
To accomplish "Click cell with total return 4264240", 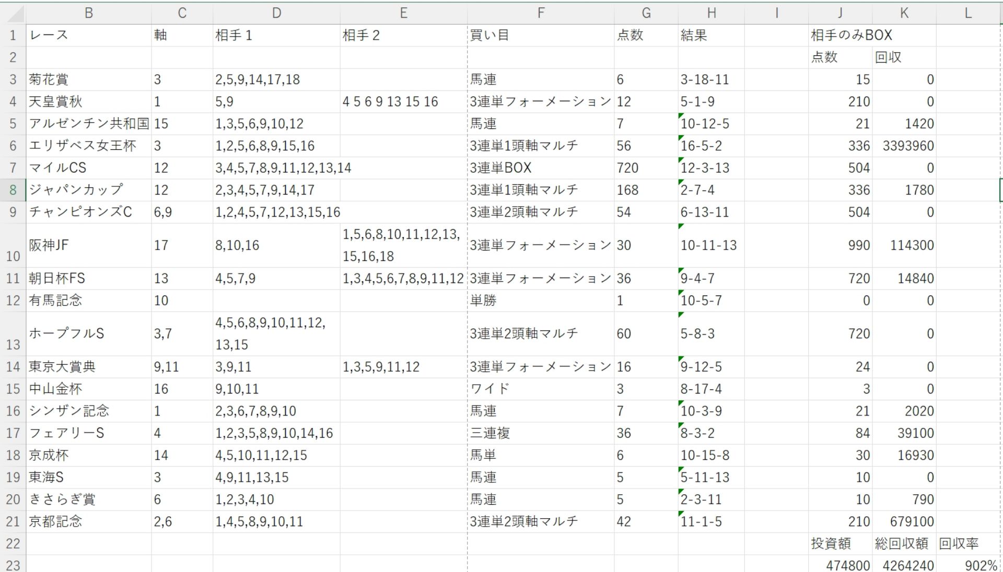I will pos(908,565).
